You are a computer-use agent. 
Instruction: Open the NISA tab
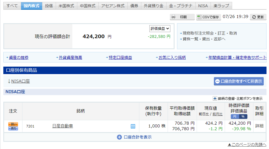(x=203, y=6)
